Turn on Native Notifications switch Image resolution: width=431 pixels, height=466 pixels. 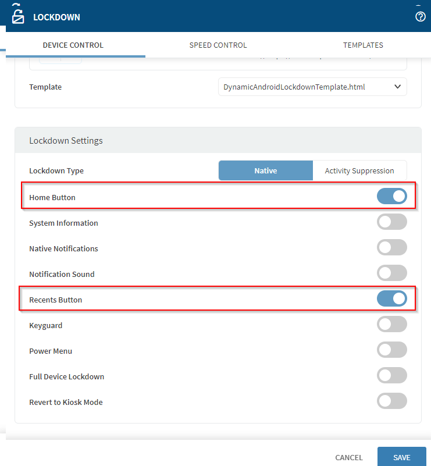(392, 248)
